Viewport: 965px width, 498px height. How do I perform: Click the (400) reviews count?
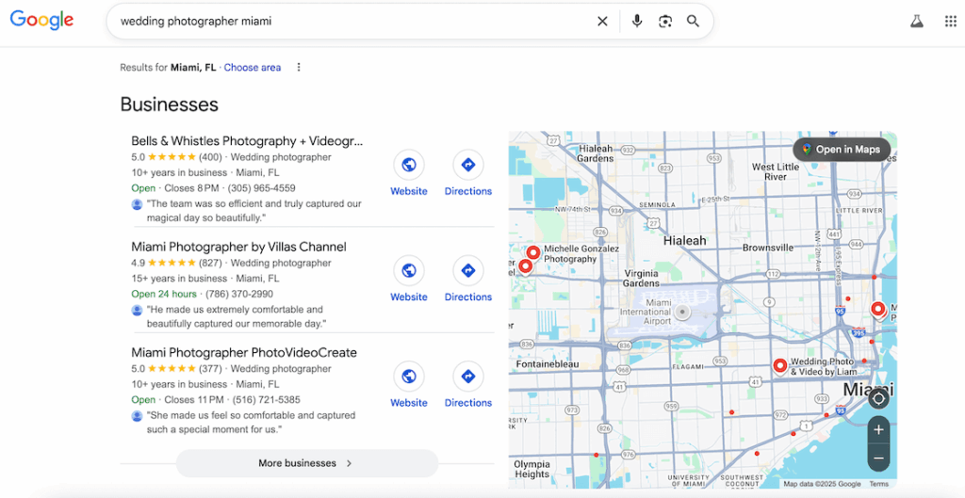210,157
